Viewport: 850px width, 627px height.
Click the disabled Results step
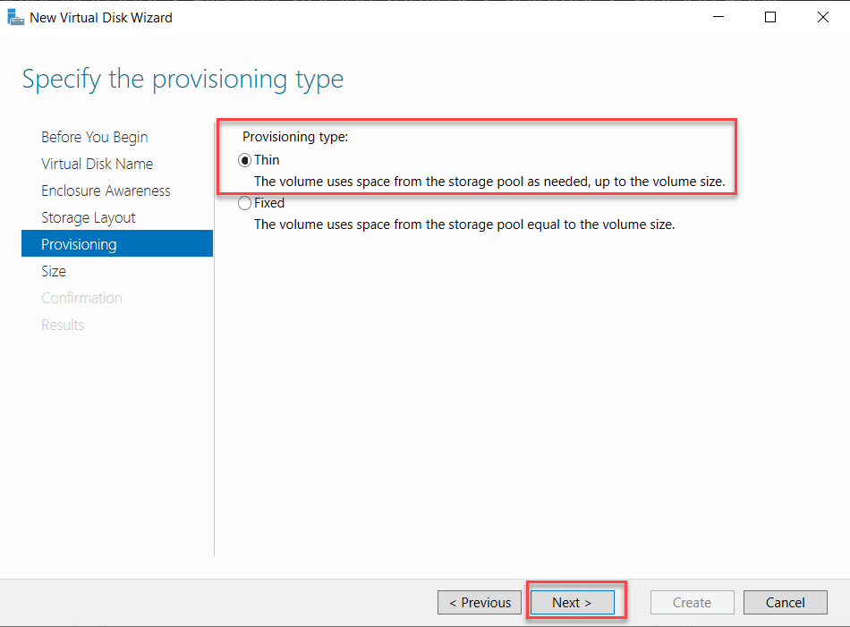click(x=63, y=325)
